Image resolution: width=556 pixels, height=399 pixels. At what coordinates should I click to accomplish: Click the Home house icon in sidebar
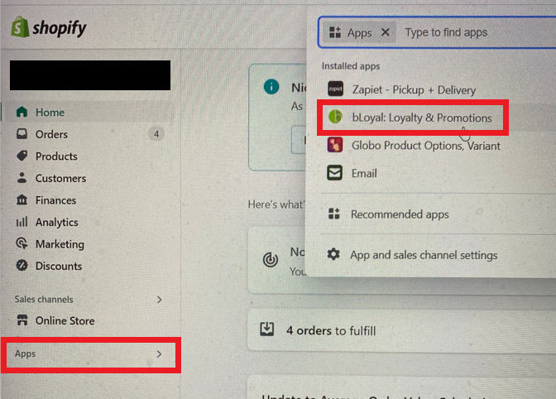[22, 112]
